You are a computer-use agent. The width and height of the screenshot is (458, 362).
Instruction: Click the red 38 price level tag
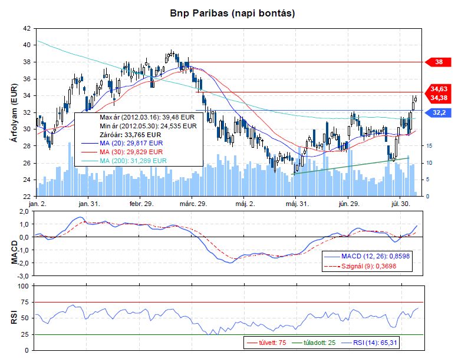439,62
